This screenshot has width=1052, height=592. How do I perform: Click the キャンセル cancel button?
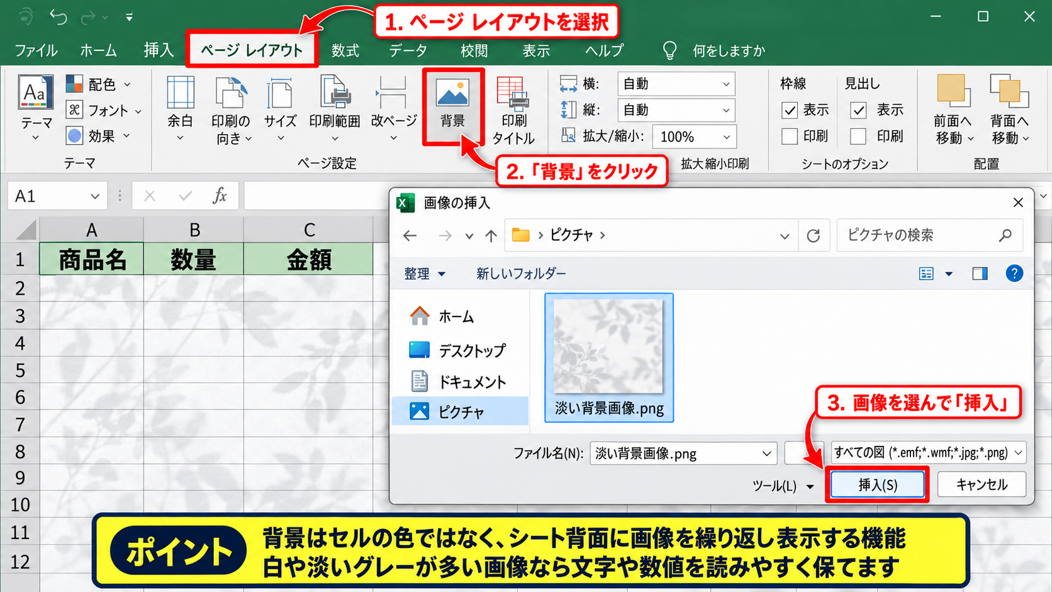[982, 484]
